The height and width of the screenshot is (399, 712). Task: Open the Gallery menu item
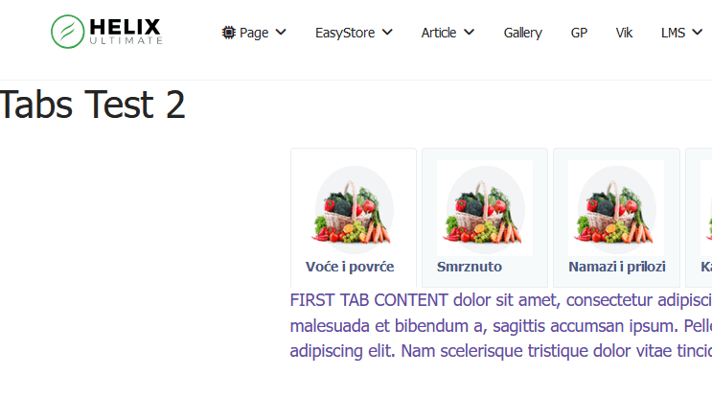[522, 33]
